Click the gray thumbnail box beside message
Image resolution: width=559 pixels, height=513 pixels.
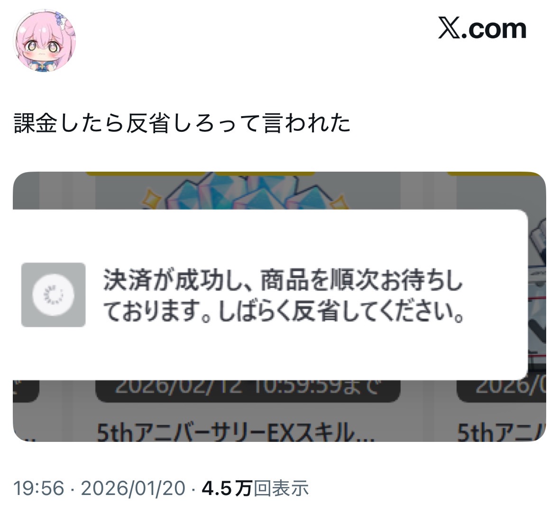[53, 295]
